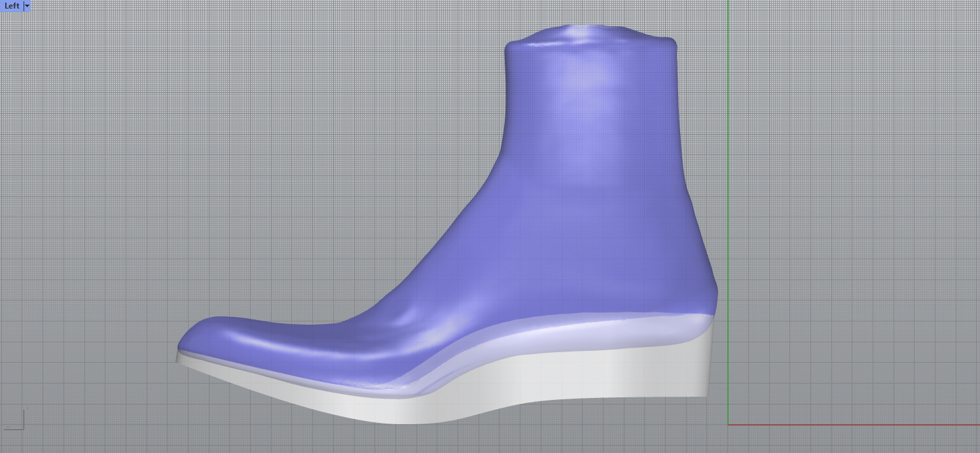Screen dimensions: 980x453
Task: Click empty grid right of the green axis
Action: [x=851, y=196]
